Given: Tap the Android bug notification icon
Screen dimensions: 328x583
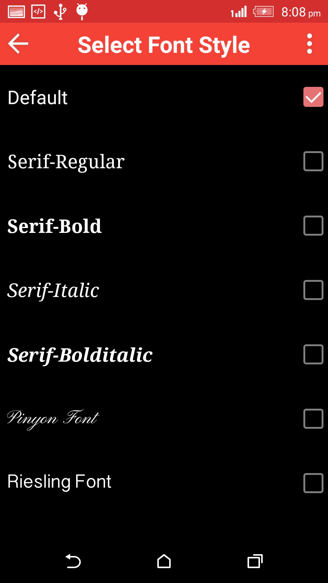Looking at the screenshot, I should (82, 12).
